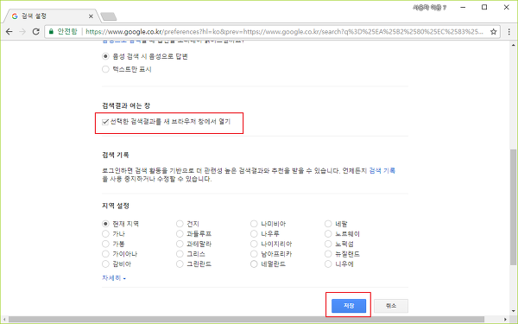The height and width of the screenshot is (324, 518).
Task: Open the 검색 기록 link
Action: pos(382,170)
